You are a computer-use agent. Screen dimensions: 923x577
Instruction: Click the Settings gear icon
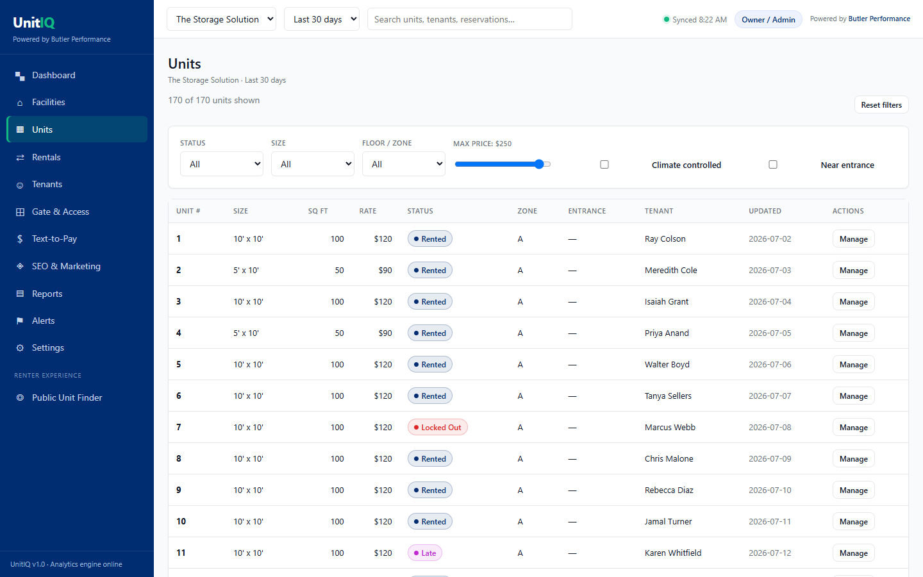point(20,347)
